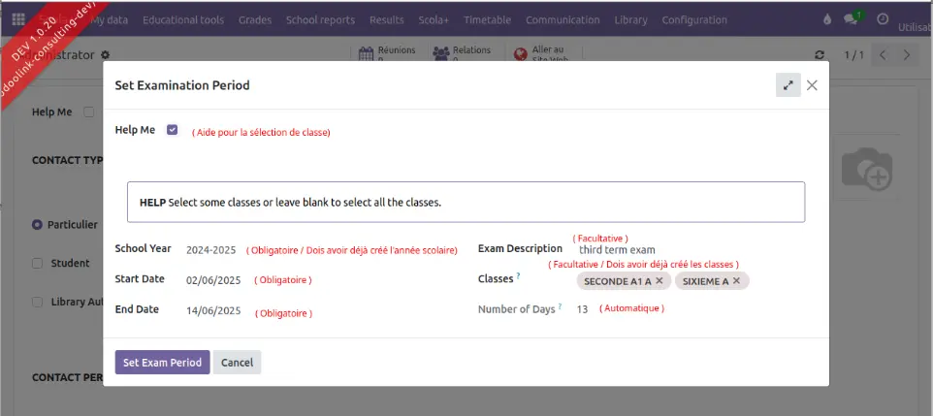Click the camera add-photo icon
933x416 pixels.
pos(866,170)
